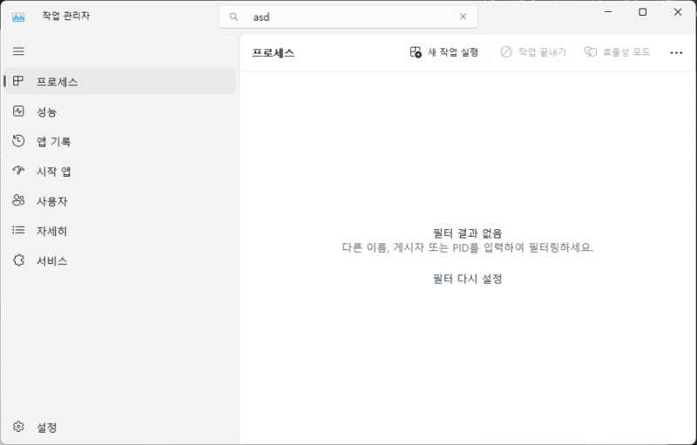The height and width of the screenshot is (445, 697).
Task: Click the 작업 끝내기 button label
Action: pyautogui.click(x=542, y=52)
